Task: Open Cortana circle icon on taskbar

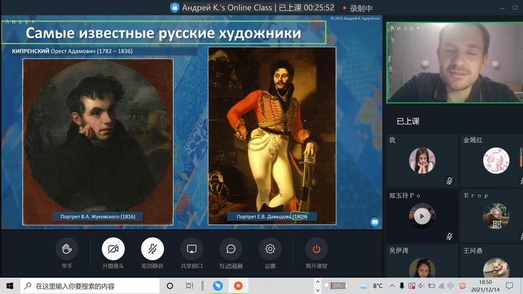Action: point(170,286)
